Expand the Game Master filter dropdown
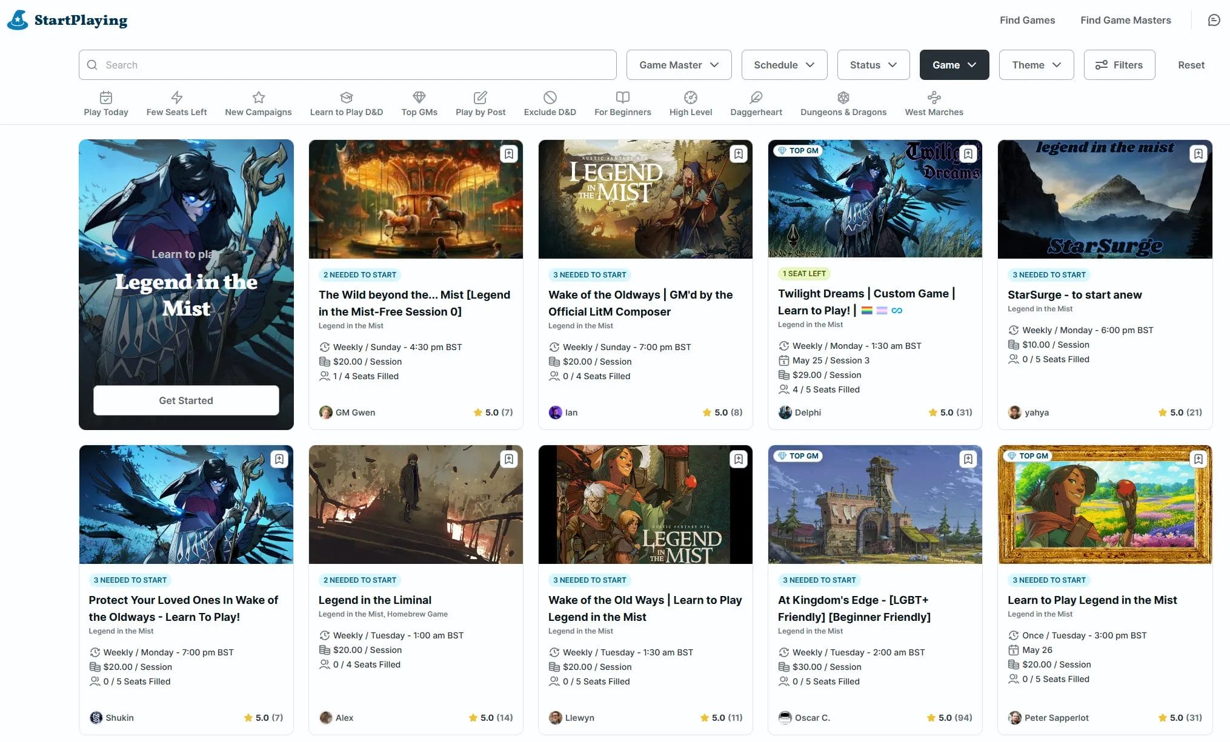 (679, 65)
